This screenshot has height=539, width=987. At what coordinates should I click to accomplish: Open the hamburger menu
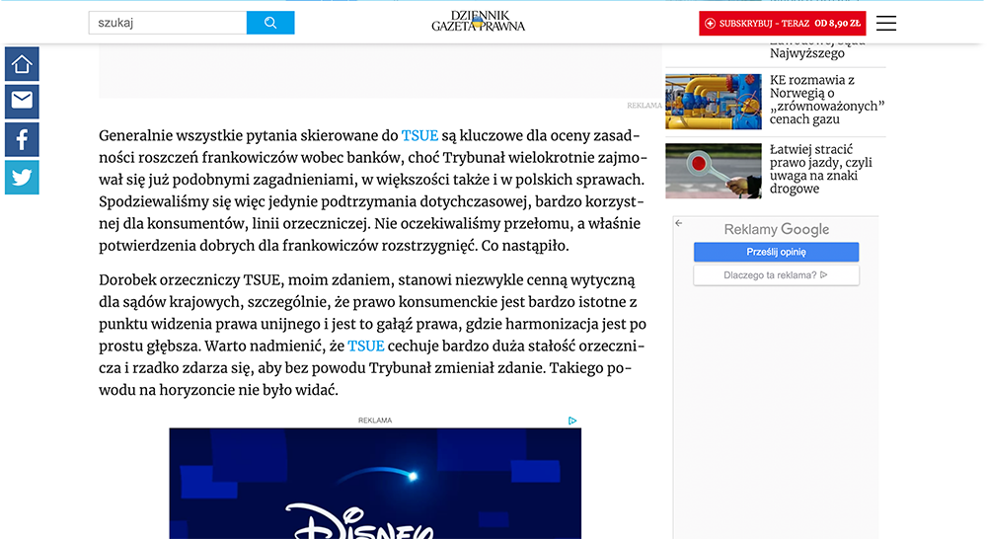[885, 23]
